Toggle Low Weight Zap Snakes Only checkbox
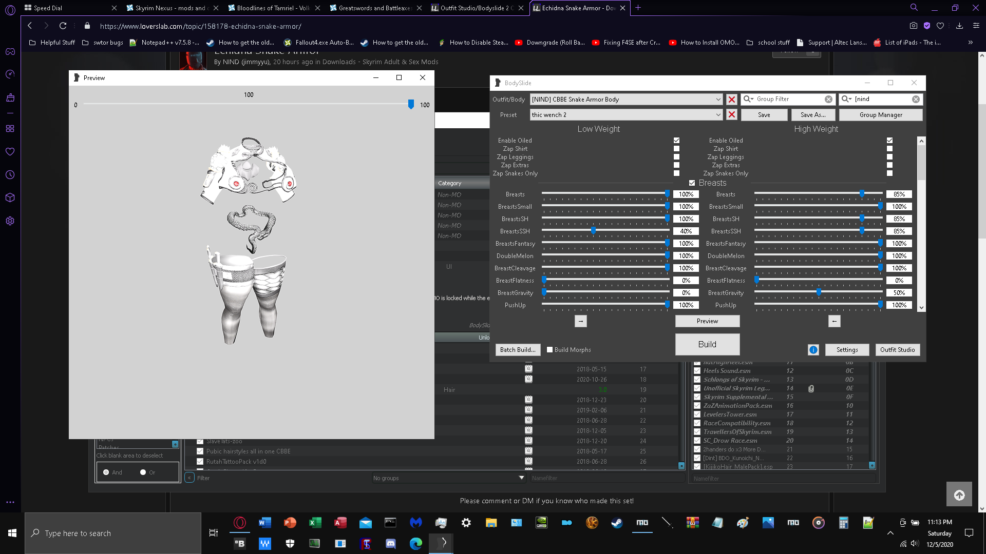Image resolution: width=986 pixels, height=554 pixels. tap(676, 173)
